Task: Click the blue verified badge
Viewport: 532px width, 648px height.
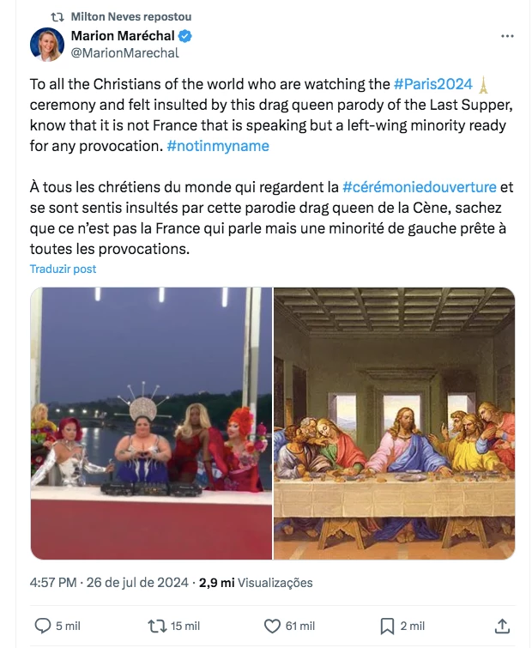Action: (185, 36)
